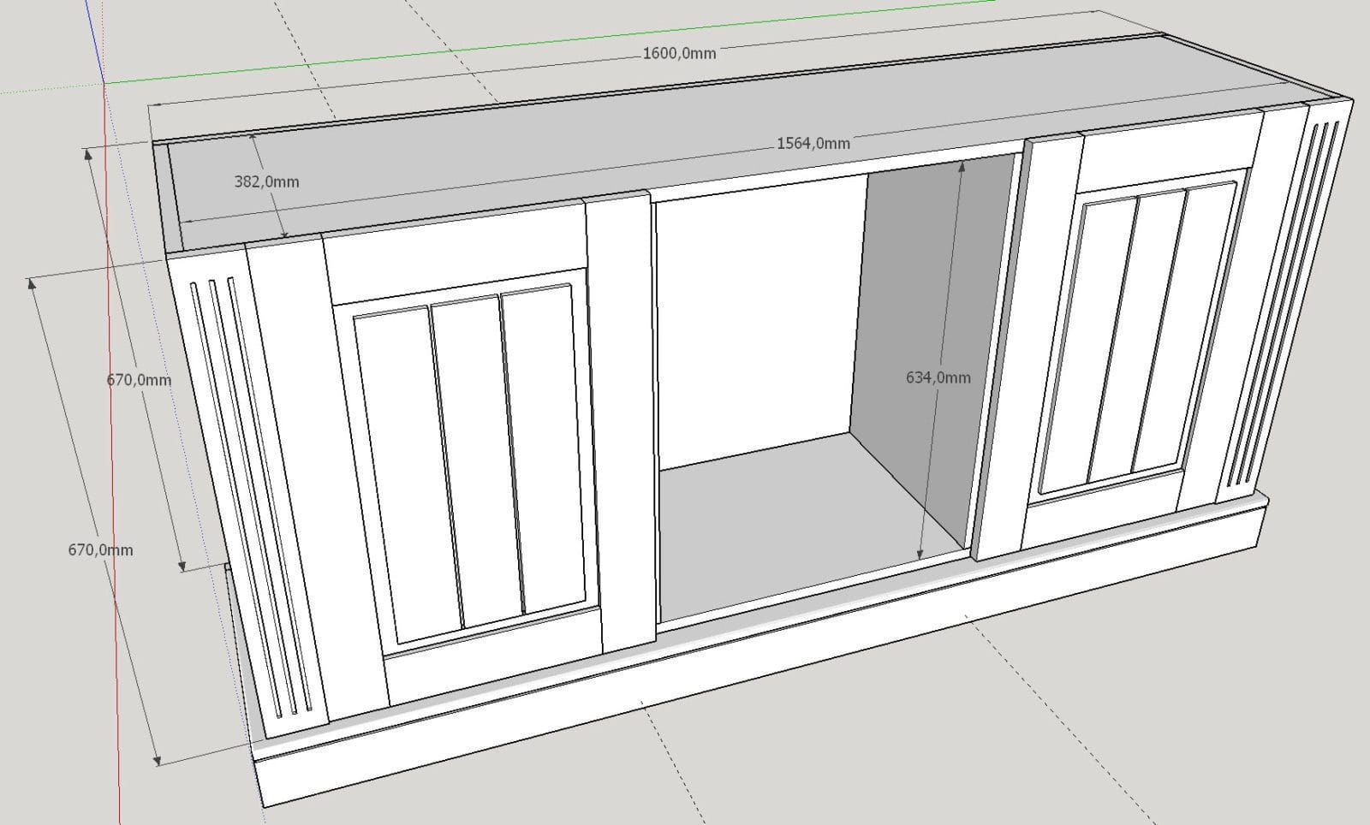Click the 1564,0mm dimension text
Image resolution: width=1370 pixels, height=825 pixels.
coord(813,143)
